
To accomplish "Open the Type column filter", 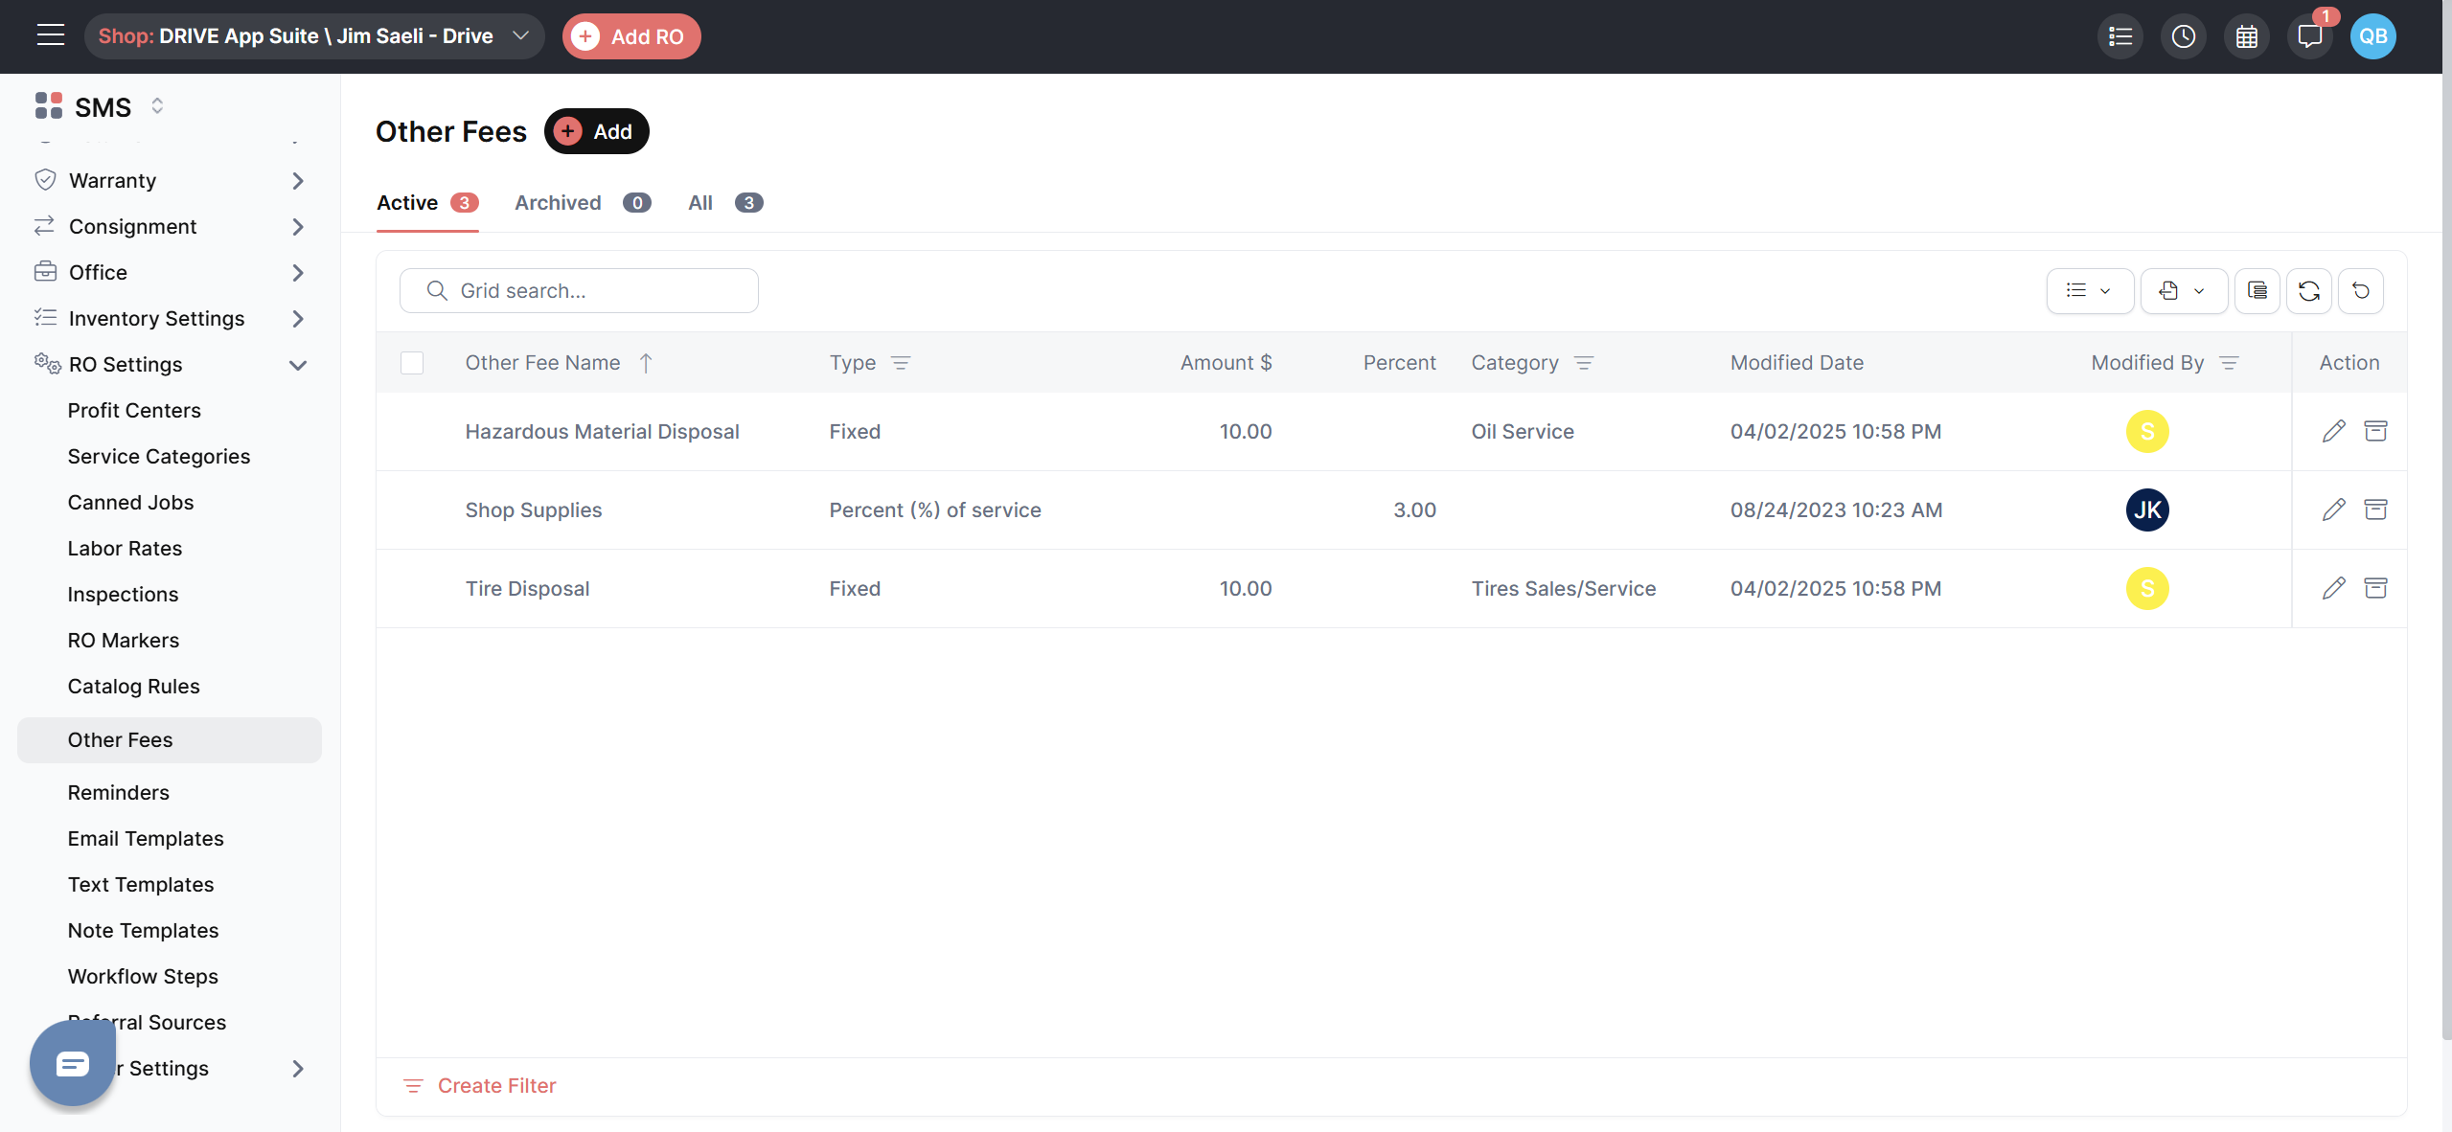I will (900, 363).
